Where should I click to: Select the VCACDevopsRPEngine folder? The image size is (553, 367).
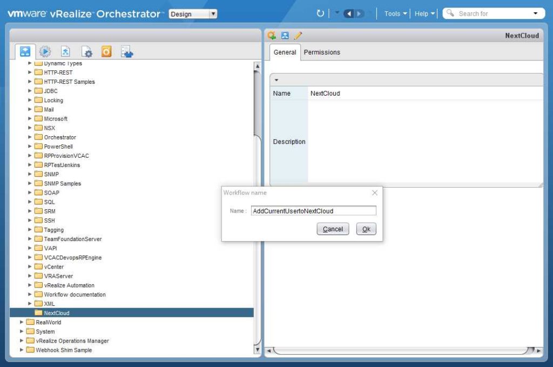(x=68, y=257)
